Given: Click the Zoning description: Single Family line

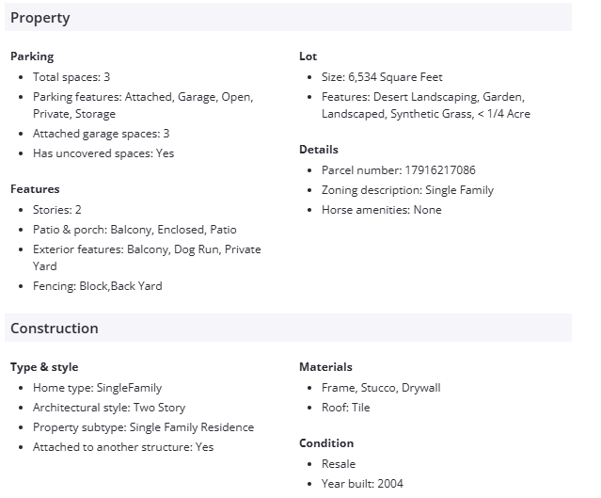Looking at the screenshot, I should (407, 190).
